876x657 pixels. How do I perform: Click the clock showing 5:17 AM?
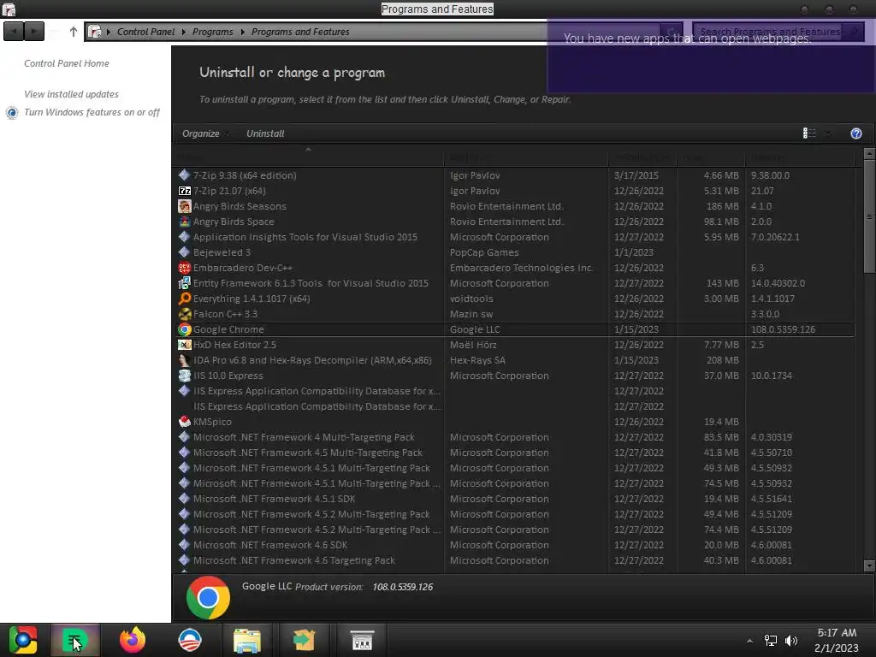(837, 633)
